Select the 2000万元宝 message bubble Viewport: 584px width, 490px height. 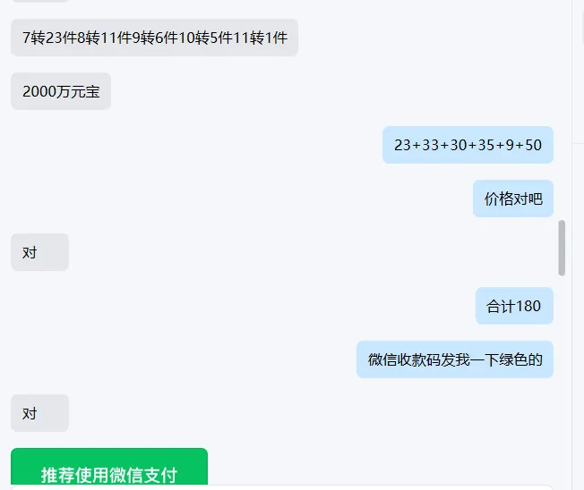pyautogui.click(x=61, y=91)
